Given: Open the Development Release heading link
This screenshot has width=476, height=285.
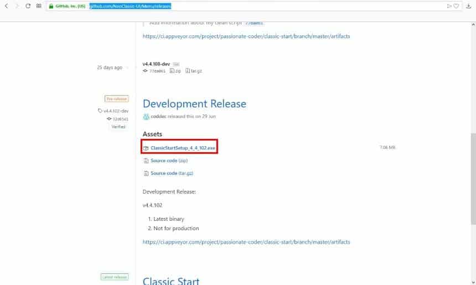Looking at the screenshot, I should point(195,104).
